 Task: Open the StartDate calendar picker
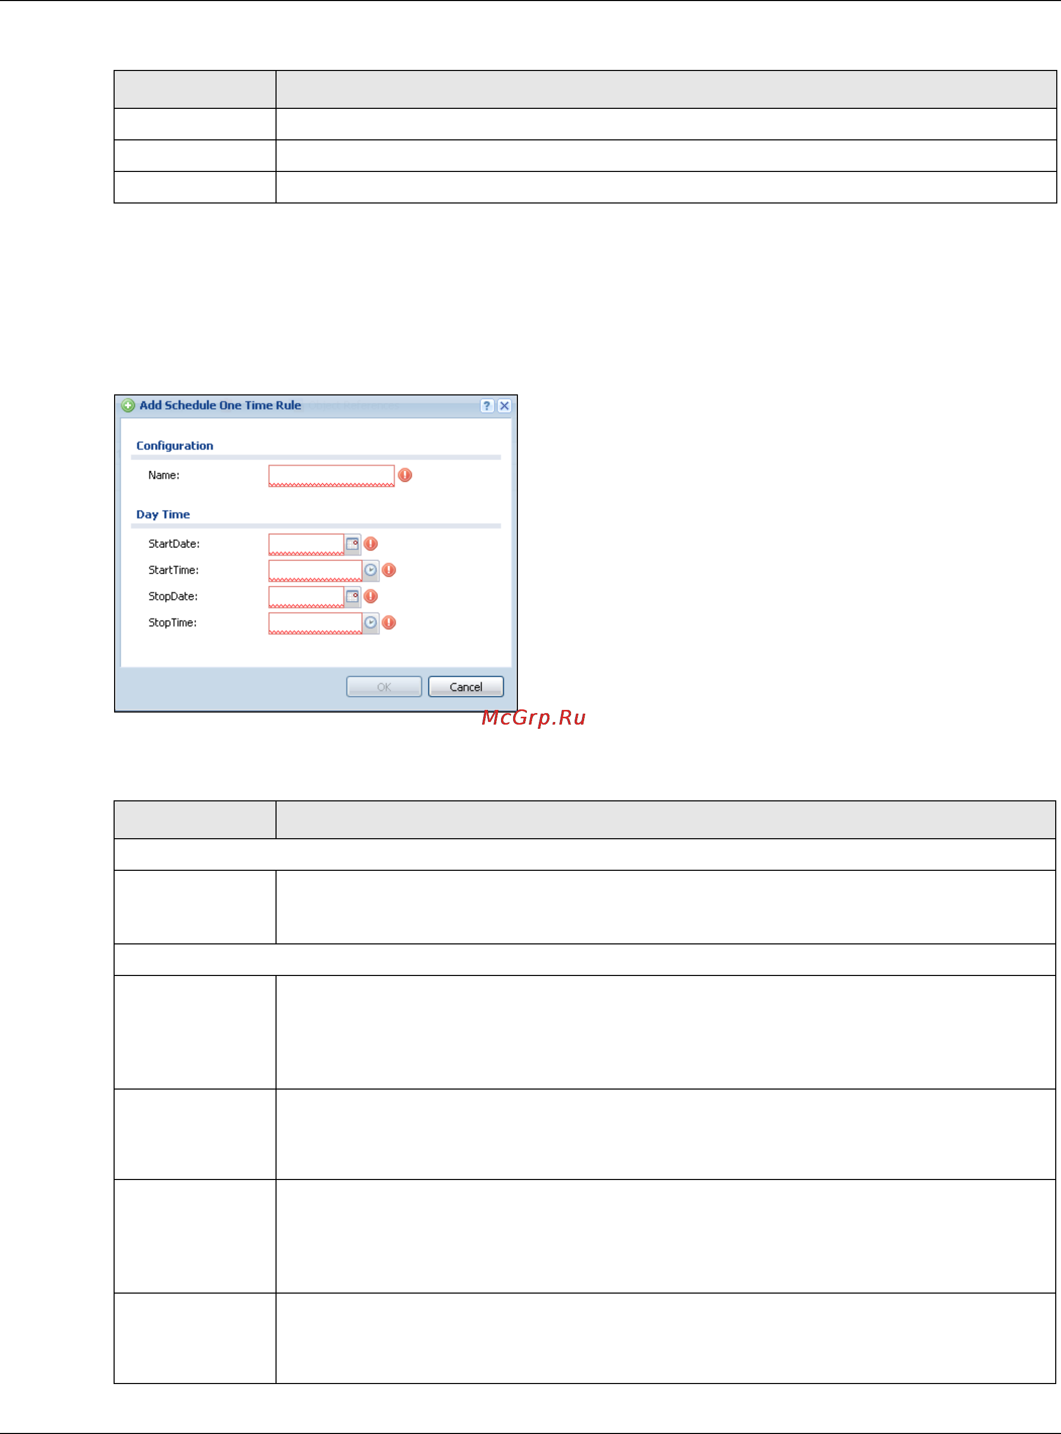coord(352,544)
